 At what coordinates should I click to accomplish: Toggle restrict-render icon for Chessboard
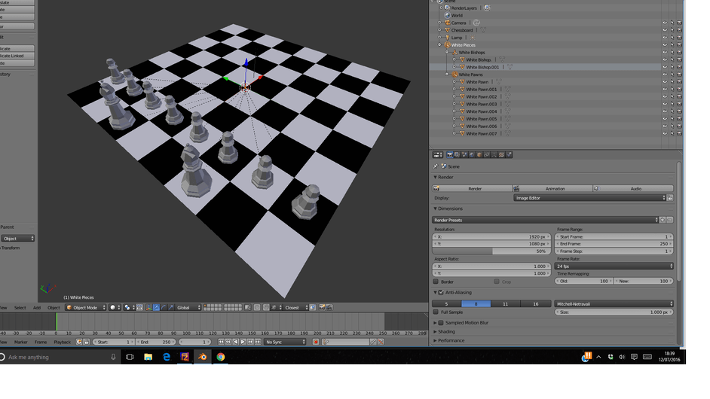[x=679, y=30]
